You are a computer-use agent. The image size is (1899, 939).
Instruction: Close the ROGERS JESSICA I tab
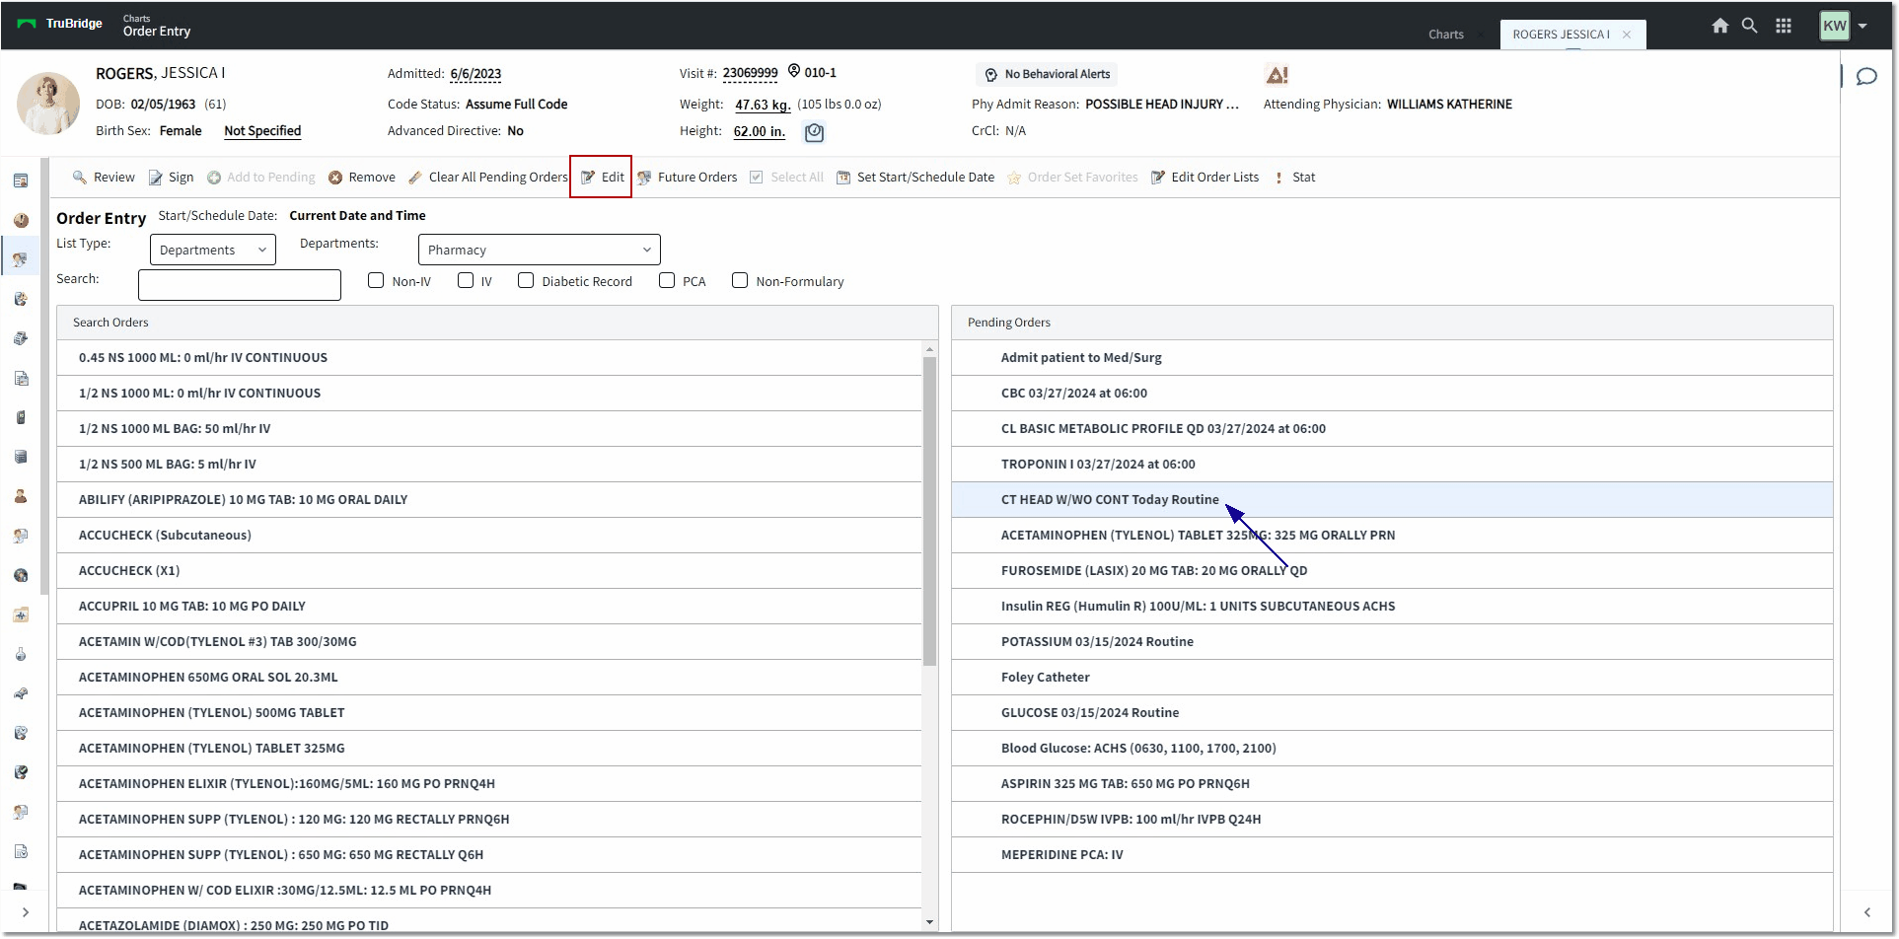[1627, 35]
